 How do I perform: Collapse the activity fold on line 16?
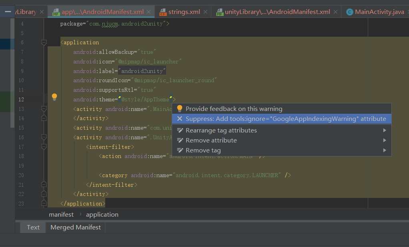(44, 137)
